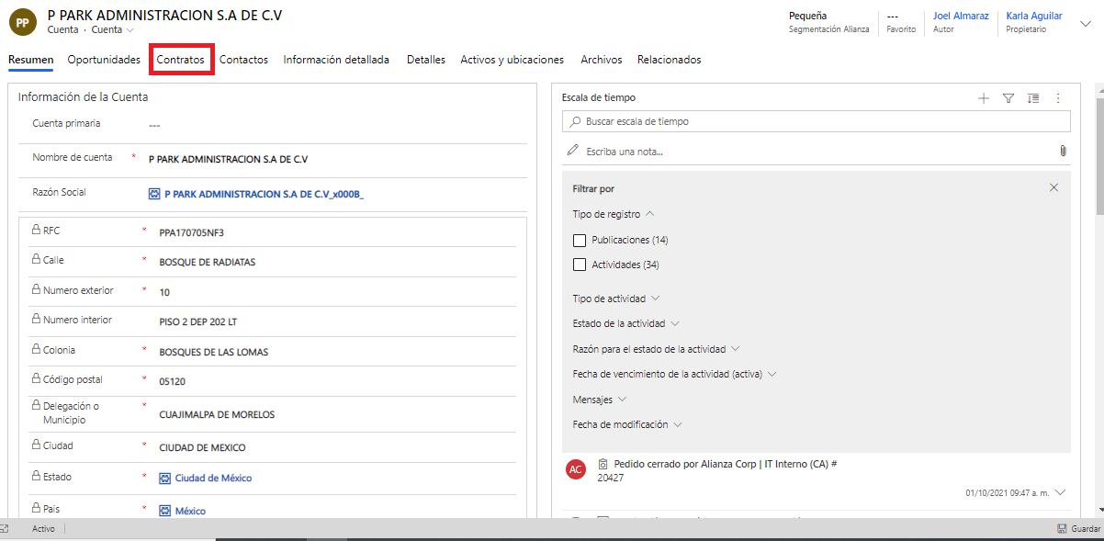Switch to the Oportunidades tab
Screen dimensions: 1104x541
tap(104, 60)
